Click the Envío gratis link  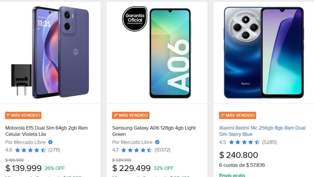pyautogui.click(x=232, y=175)
